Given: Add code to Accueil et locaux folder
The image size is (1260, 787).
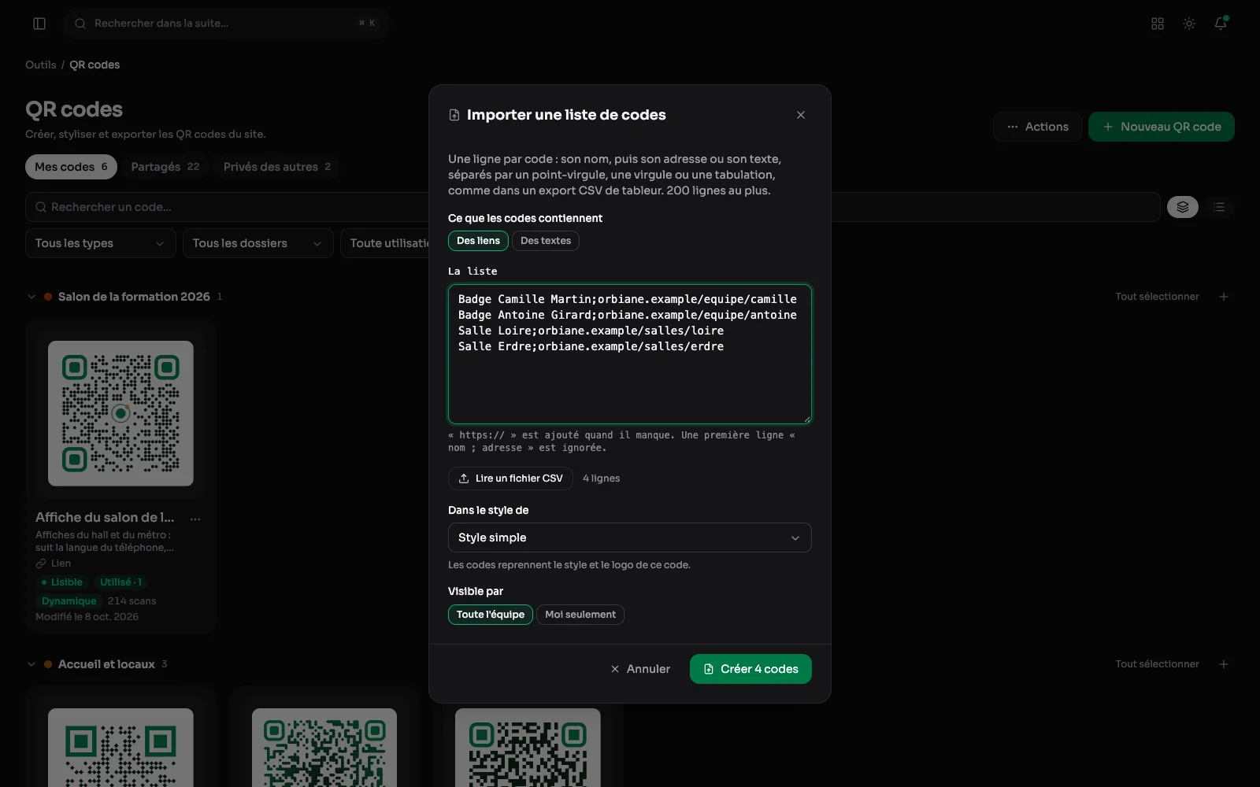Looking at the screenshot, I should point(1224,664).
